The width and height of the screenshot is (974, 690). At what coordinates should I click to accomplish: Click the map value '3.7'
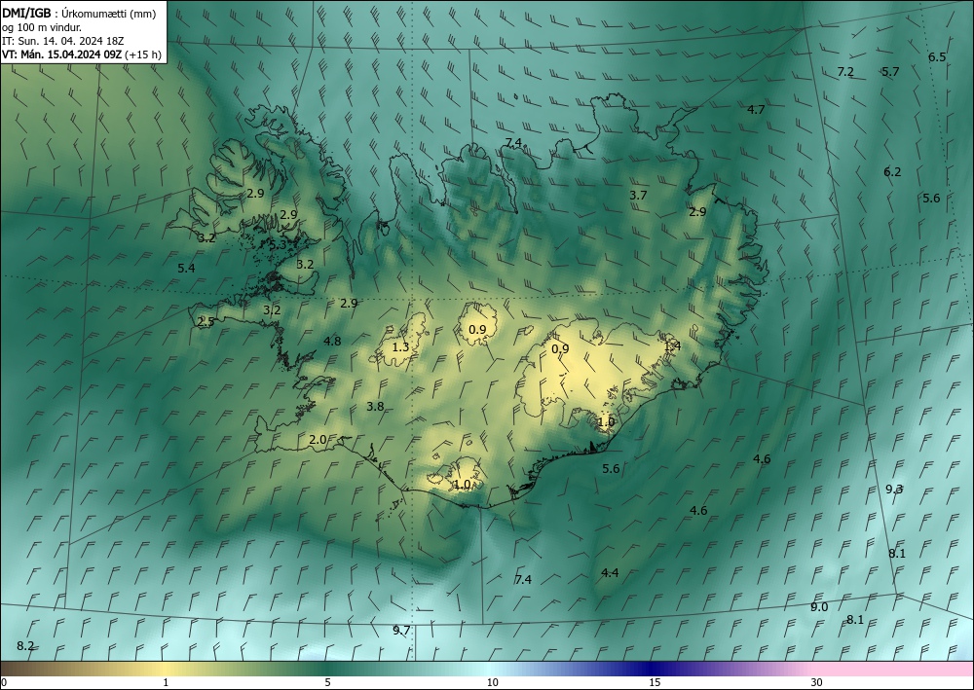pos(638,195)
